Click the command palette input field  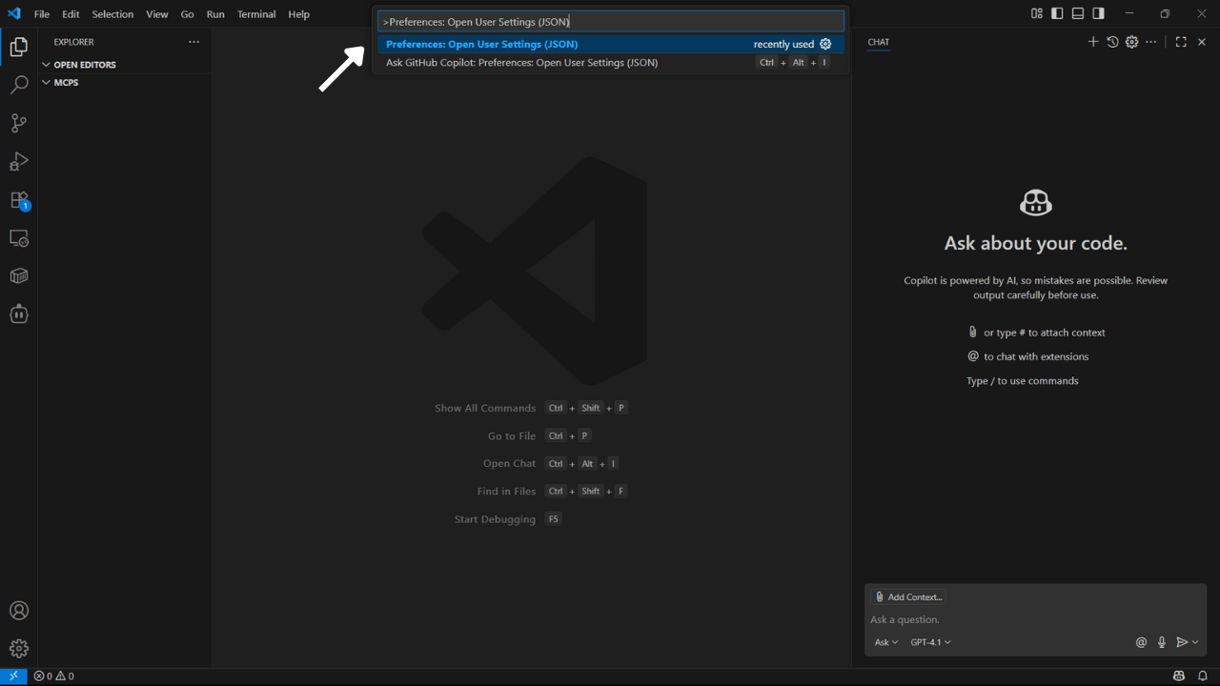tap(611, 21)
